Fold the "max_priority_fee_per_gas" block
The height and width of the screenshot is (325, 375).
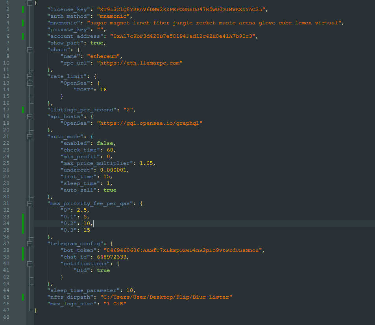(30, 203)
